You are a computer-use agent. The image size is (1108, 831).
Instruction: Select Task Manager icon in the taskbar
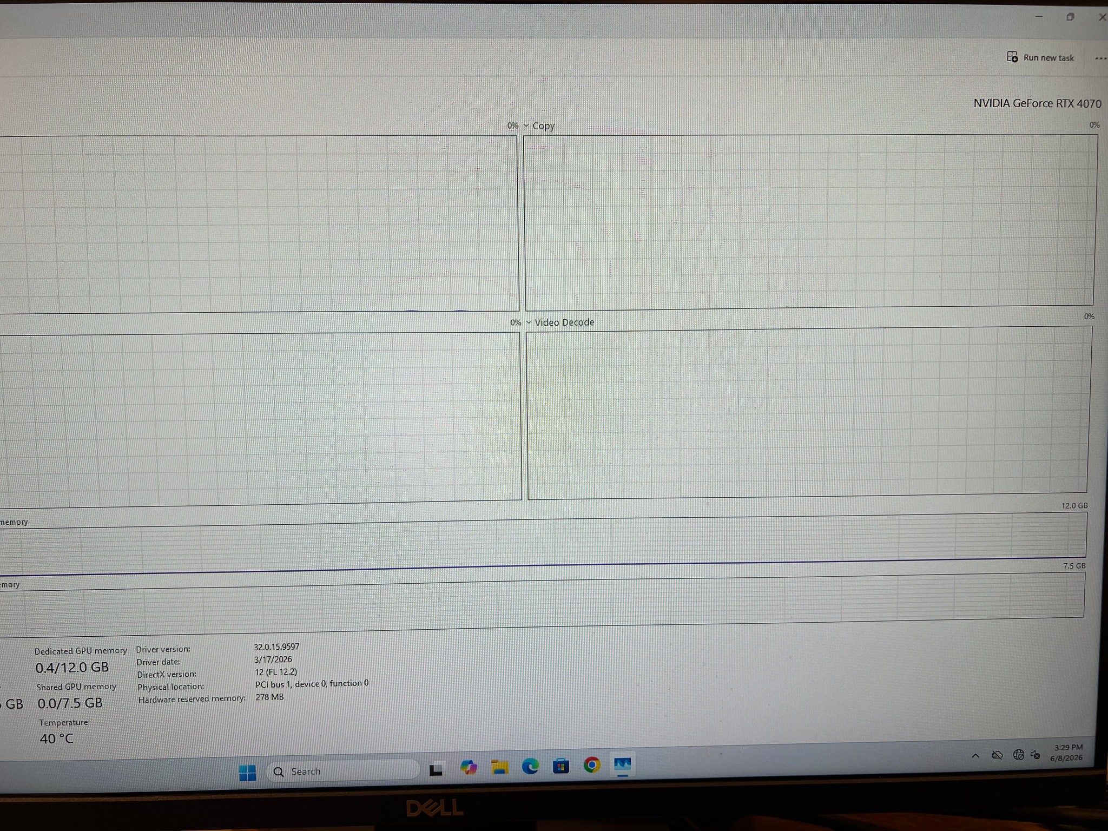coord(623,764)
